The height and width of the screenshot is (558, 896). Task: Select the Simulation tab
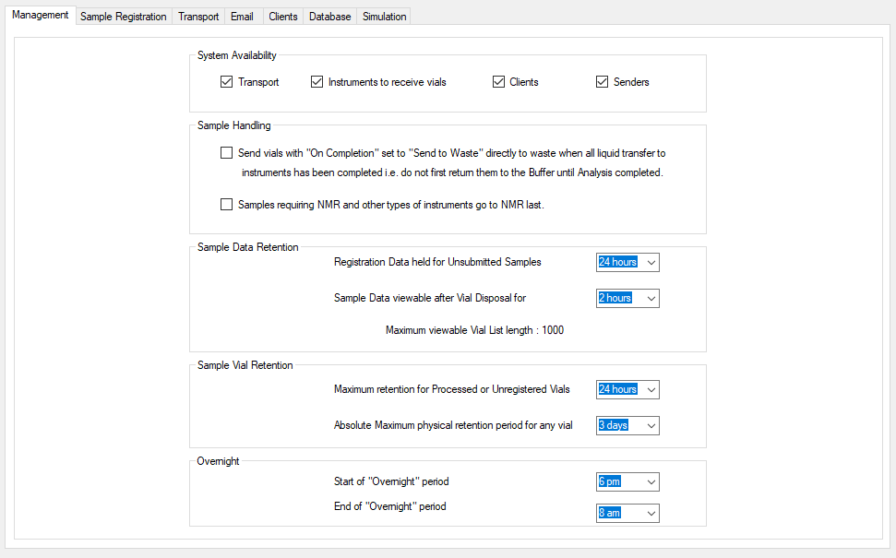pyautogui.click(x=383, y=15)
